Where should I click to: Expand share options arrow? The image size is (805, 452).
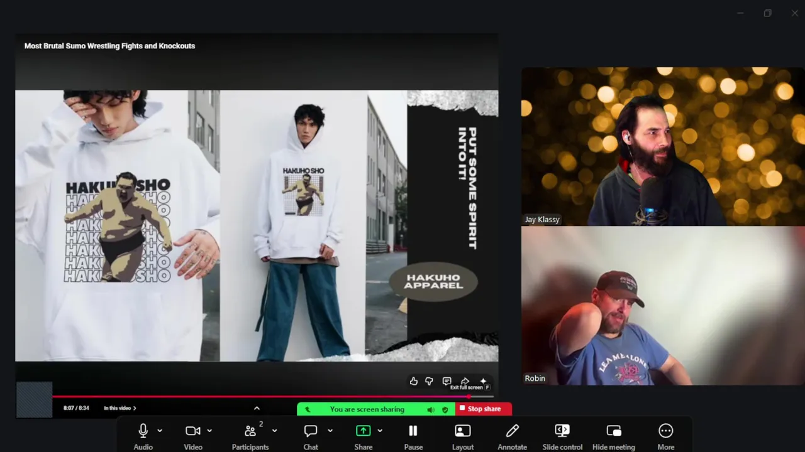[380, 431]
